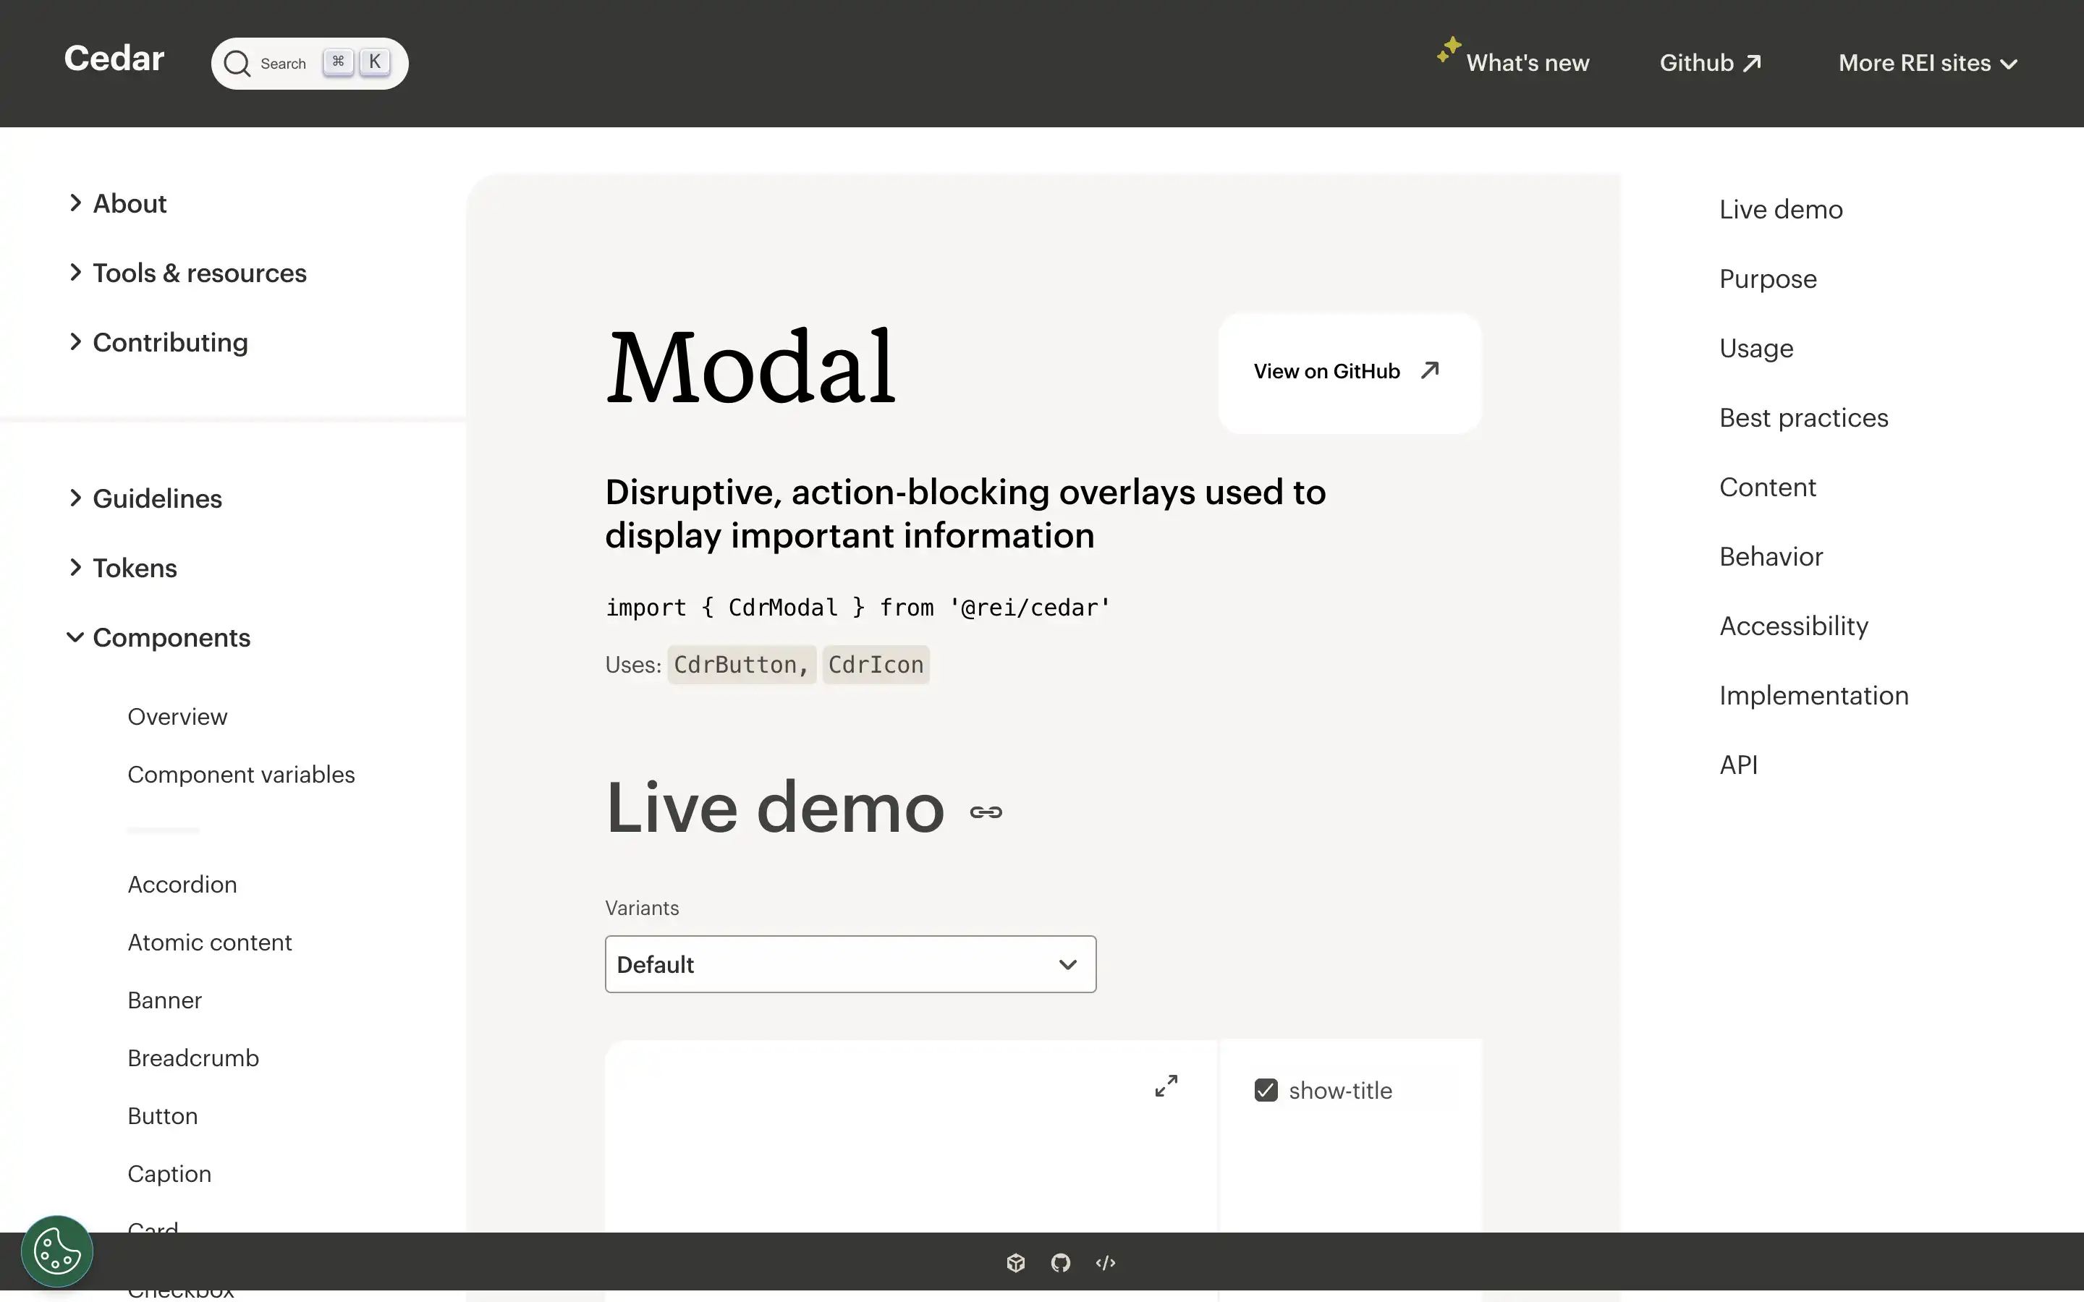Open the Github header link
This screenshot has width=2084, height=1302.
click(x=1711, y=63)
